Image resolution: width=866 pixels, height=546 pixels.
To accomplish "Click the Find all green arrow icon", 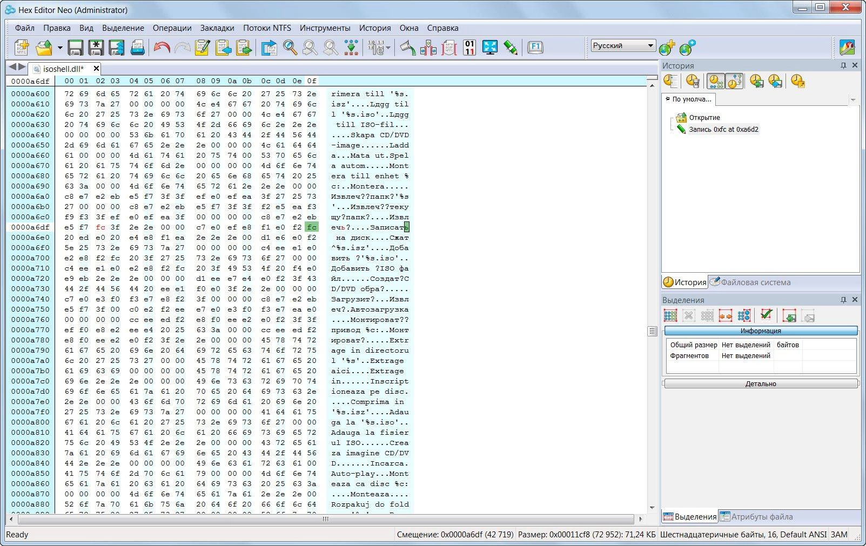I will (351, 48).
